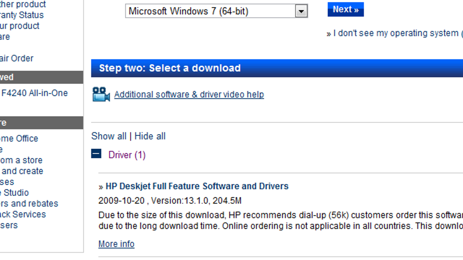Screen dimensions: 463x260
Task: Click the description starting "Due to the size"
Action: pos(281,220)
